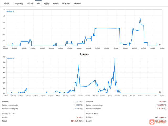Switch to Trading history tab
Image resolution: width=168 pixels, height=126 pixels.
click(18, 4)
